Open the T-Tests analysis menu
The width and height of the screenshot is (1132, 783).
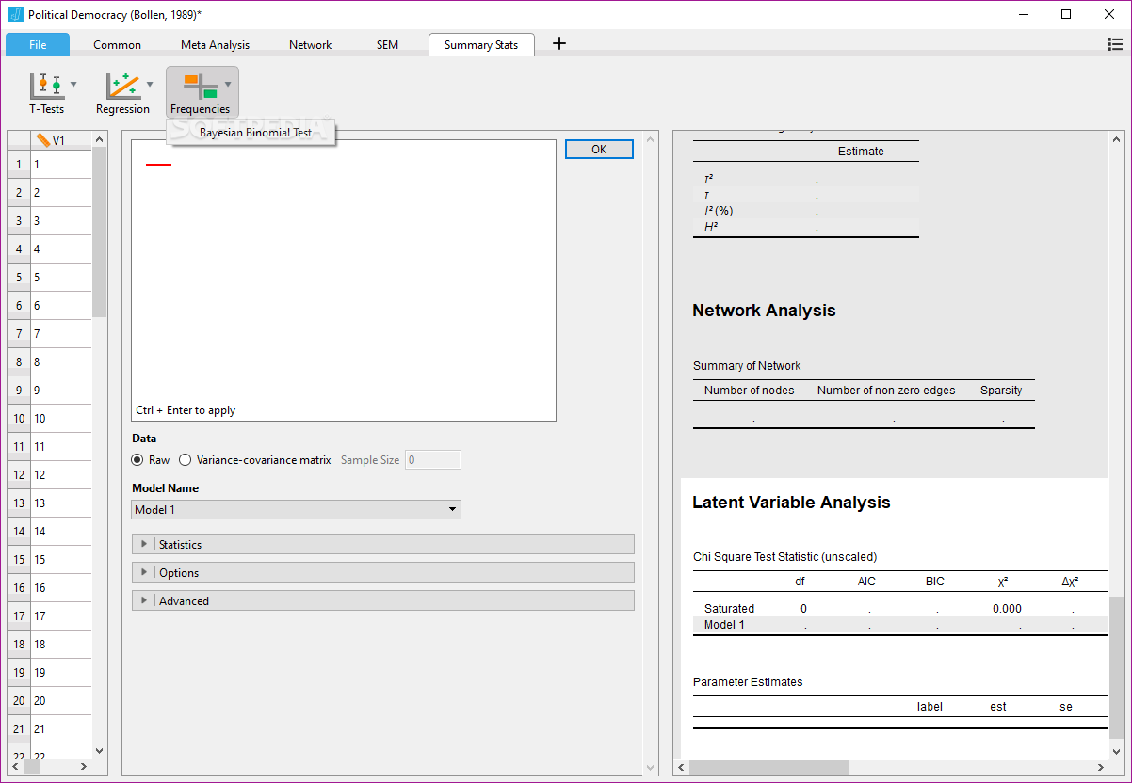coord(47,92)
